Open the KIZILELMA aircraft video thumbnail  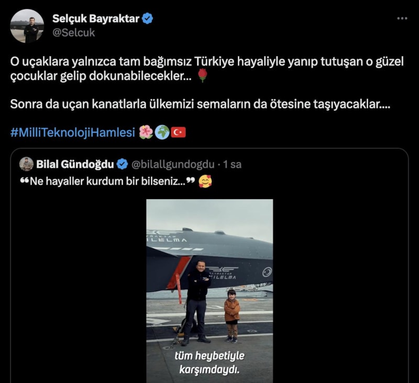210,291
